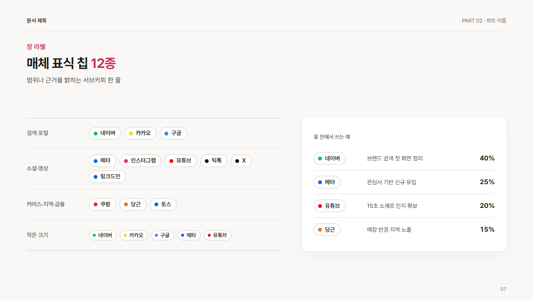Select the card title 표 안에서 쓰는 예
The image size is (533, 300).
[332, 137]
